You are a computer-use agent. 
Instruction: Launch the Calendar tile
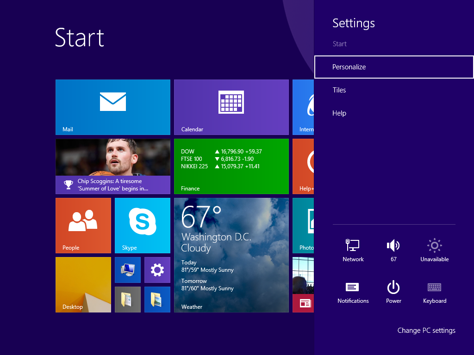(x=231, y=107)
